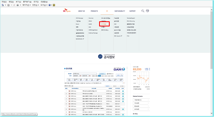Click the end date calendar icon
The width and height of the screenshot is (214, 117).
pyautogui.click(x=90, y=76)
